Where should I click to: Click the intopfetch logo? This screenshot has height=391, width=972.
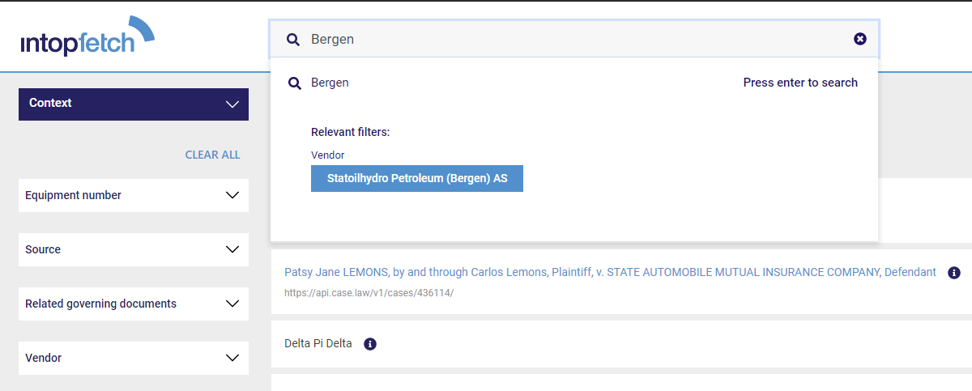tap(87, 36)
